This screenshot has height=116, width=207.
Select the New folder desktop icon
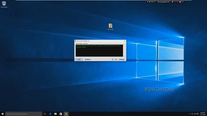[111, 27]
